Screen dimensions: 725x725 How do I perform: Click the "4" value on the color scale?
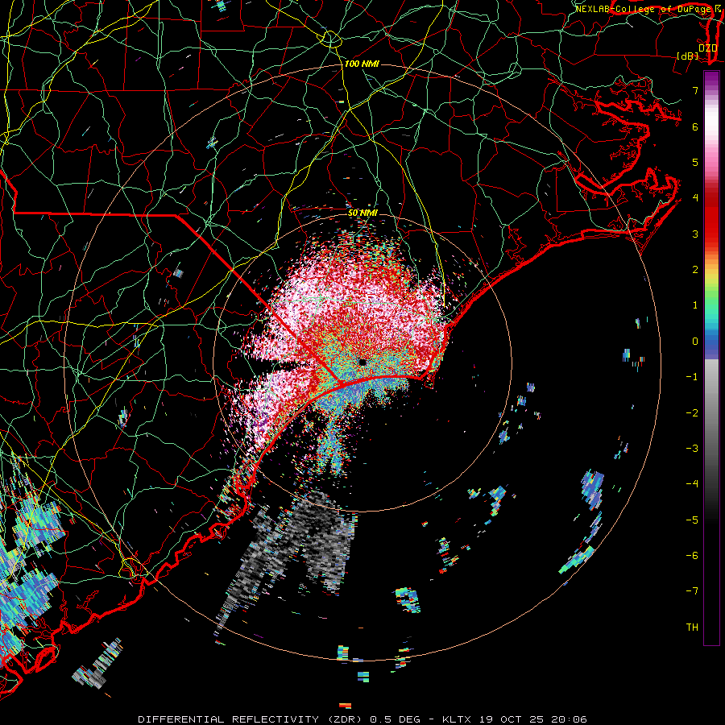coord(695,198)
